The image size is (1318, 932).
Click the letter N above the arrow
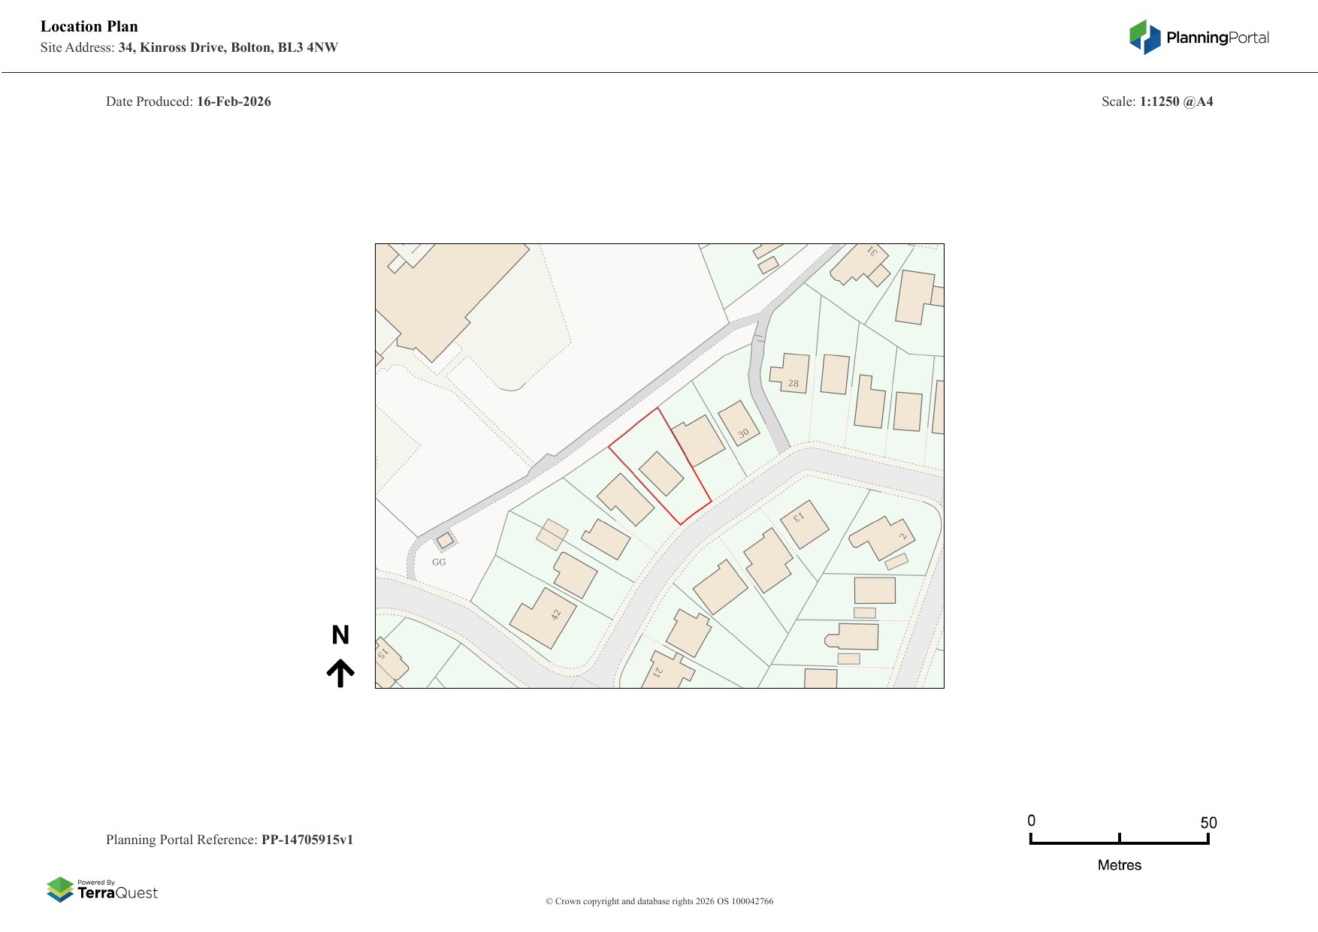coord(340,635)
